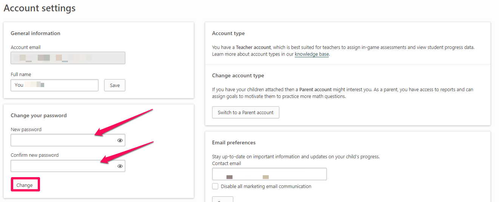Focus the New password input field
This screenshot has height=202, width=499.
[68, 140]
